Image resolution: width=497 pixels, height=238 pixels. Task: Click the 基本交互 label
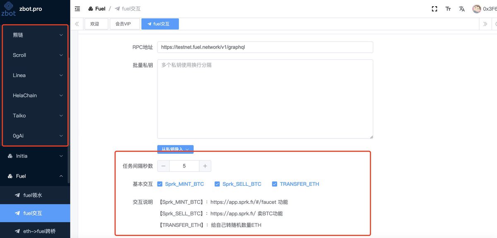pyautogui.click(x=143, y=184)
